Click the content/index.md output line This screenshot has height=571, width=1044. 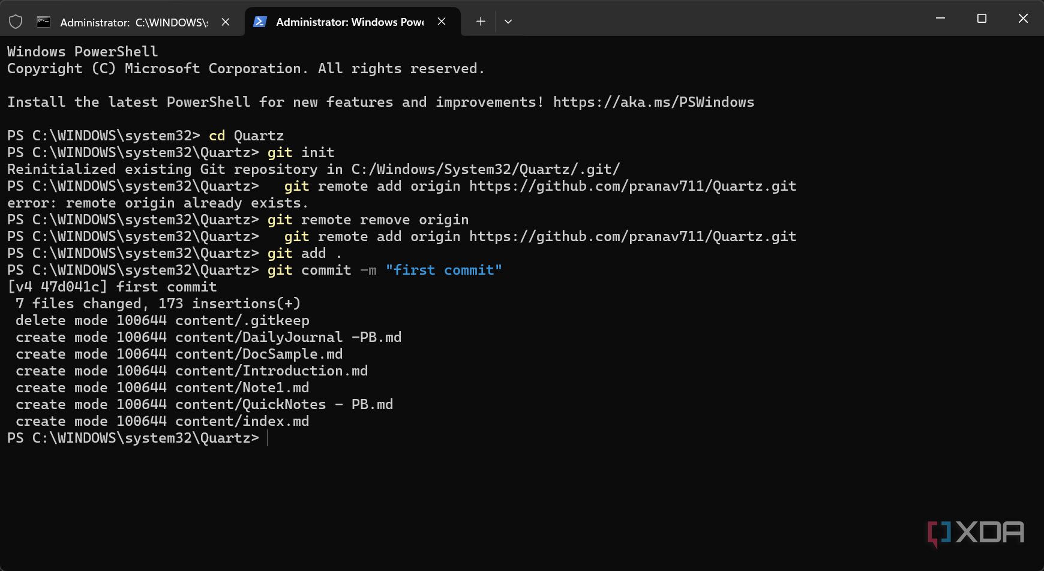(242, 421)
